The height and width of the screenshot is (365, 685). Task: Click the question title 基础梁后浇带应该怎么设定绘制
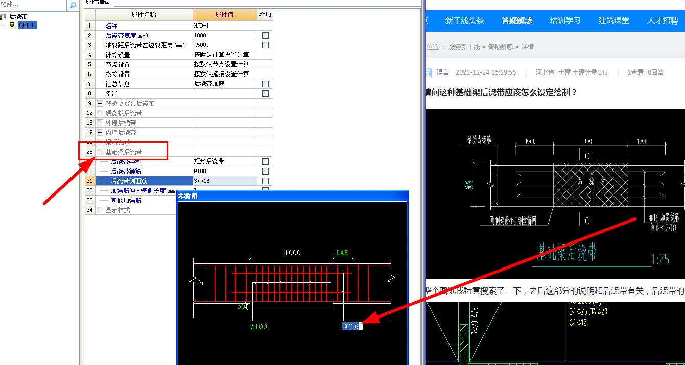pyautogui.click(x=501, y=92)
